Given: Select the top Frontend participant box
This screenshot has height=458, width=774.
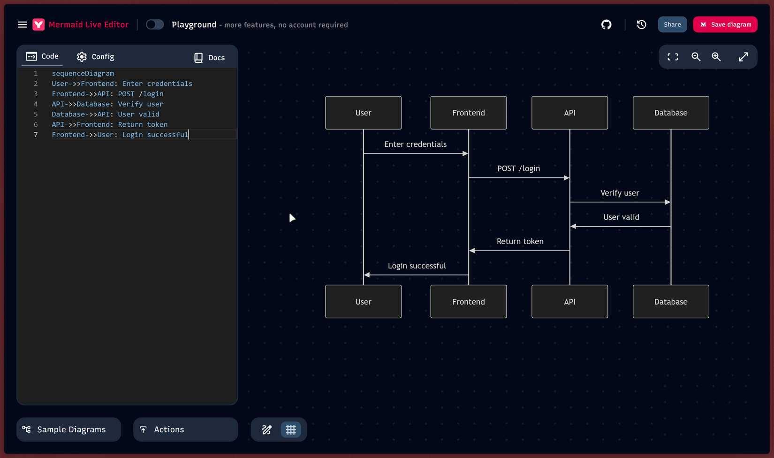Looking at the screenshot, I should 469,113.
